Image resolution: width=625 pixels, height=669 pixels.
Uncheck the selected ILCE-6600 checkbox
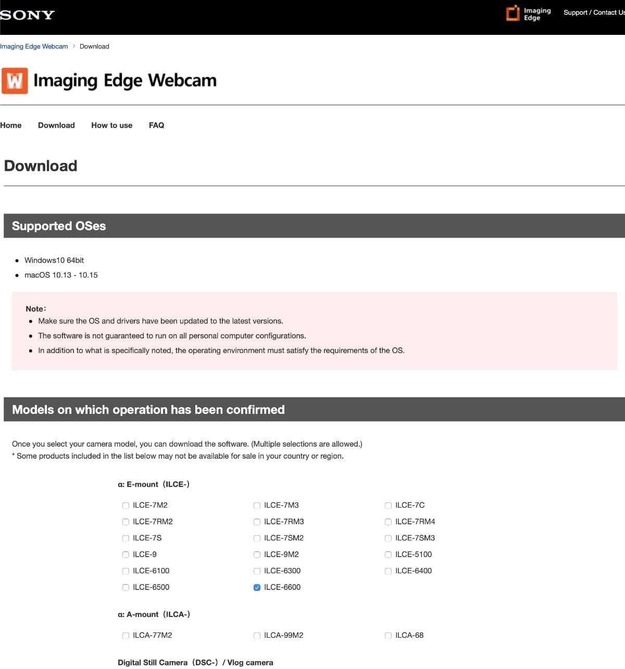pyautogui.click(x=257, y=587)
